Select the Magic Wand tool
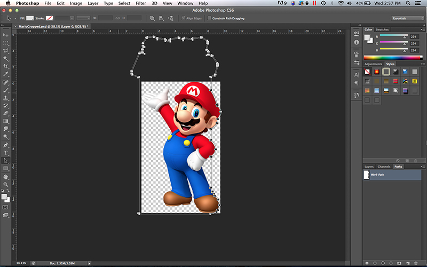This screenshot has width=427, height=267. [5, 59]
